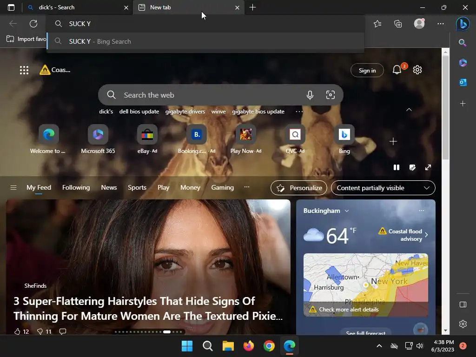Open Outlook in the sidebar
Screen dimensions: 476x357
pos(463,82)
